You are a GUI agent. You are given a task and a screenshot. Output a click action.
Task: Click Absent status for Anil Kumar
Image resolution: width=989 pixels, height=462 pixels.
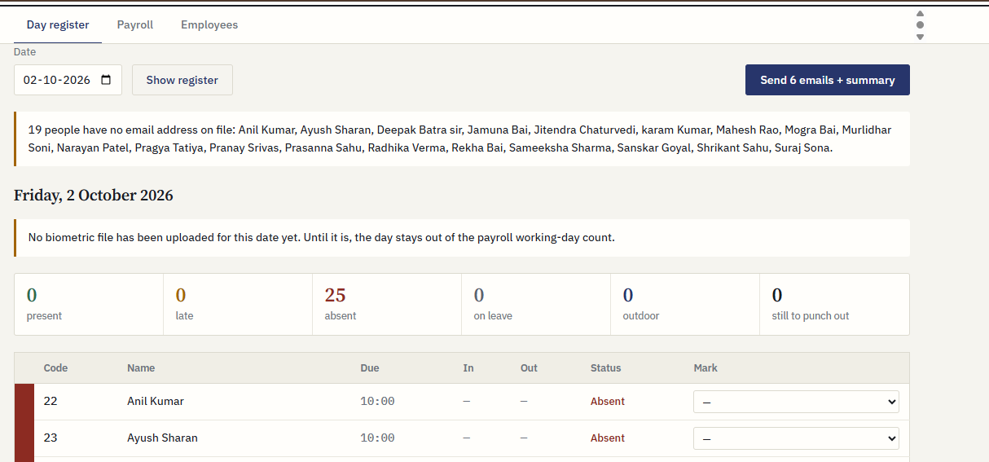point(608,402)
